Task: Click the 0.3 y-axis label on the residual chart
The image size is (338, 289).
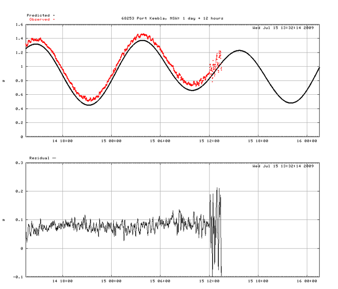Action: tap(19, 163)
